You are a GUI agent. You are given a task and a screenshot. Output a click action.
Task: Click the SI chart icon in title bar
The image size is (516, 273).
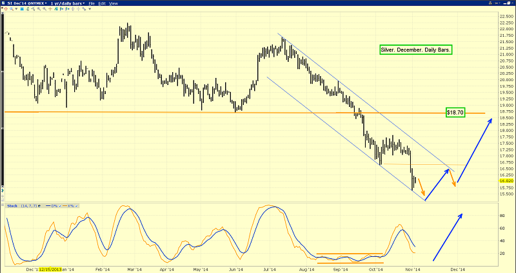[4, 3]
